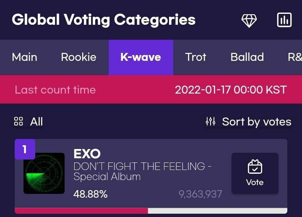
Task: Open the Sort by votes dropdown
Action: click(248, 122)
